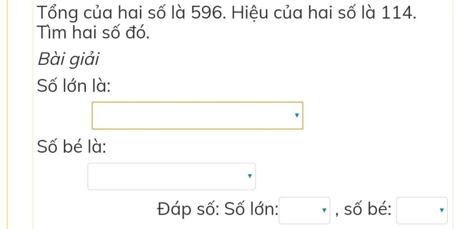Image resolution: width=457 pixels, height=229 pixels.
Task: Click the 'Số bé là:' label
Action: [72, 148]
